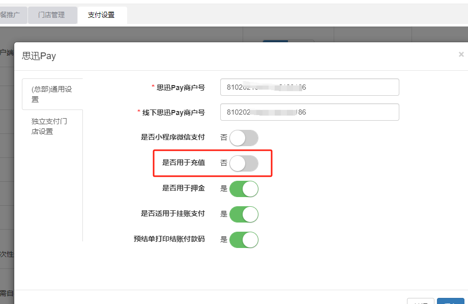
Task: Click the 思迅Pay商户号 input field
Action: pyautogui.click(x=309, y=87)
